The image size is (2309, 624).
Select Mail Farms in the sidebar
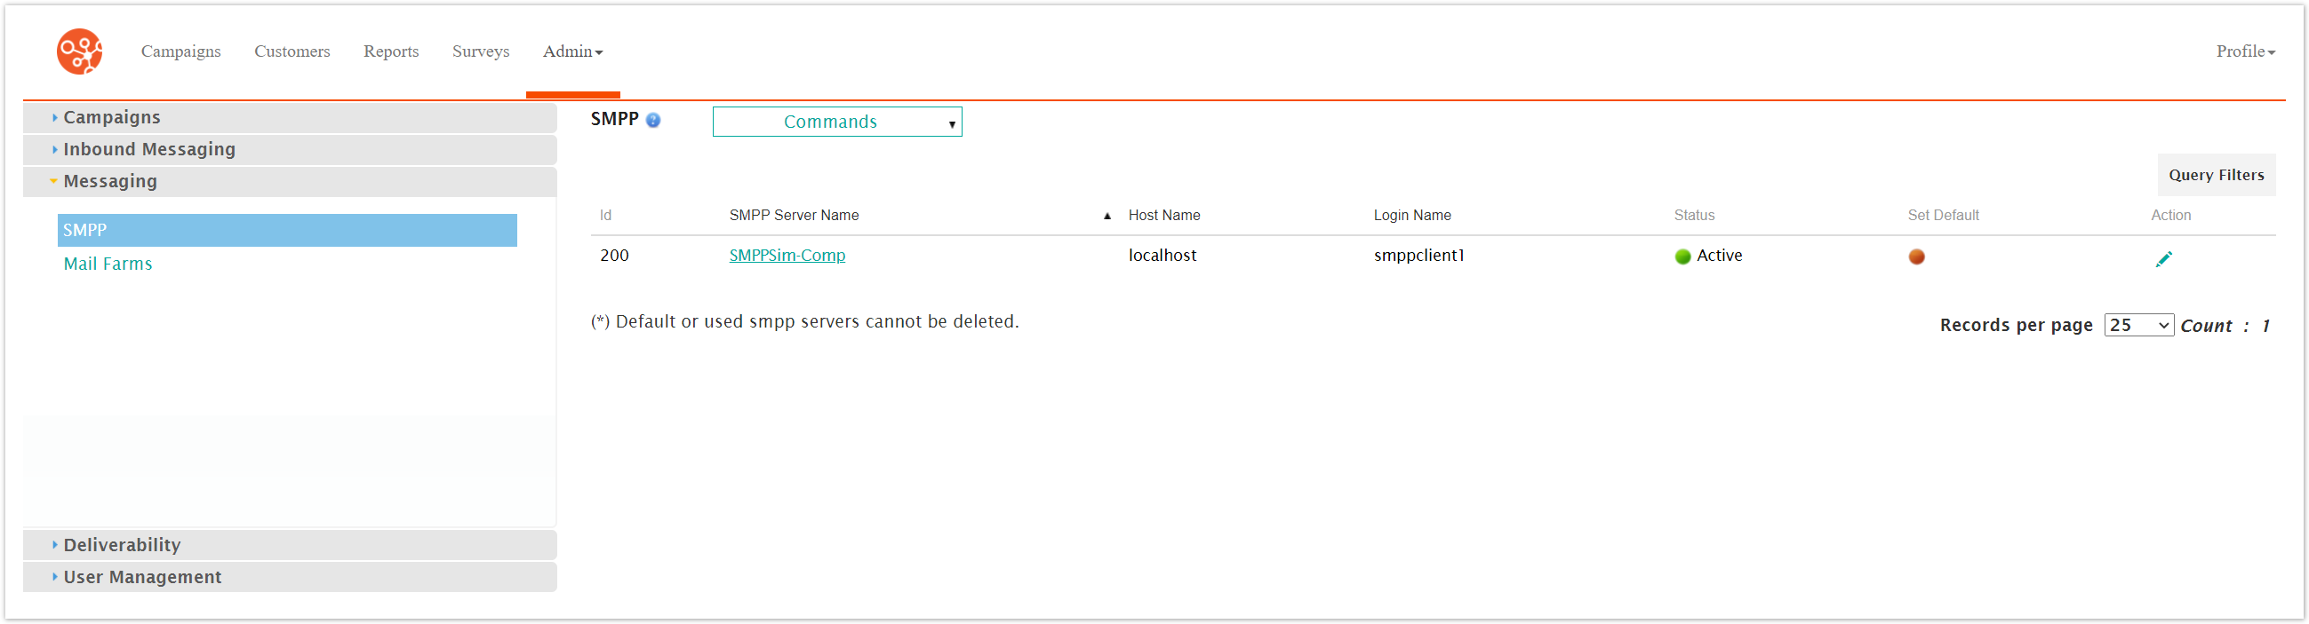pyautogui.click(x=108, y=265)
